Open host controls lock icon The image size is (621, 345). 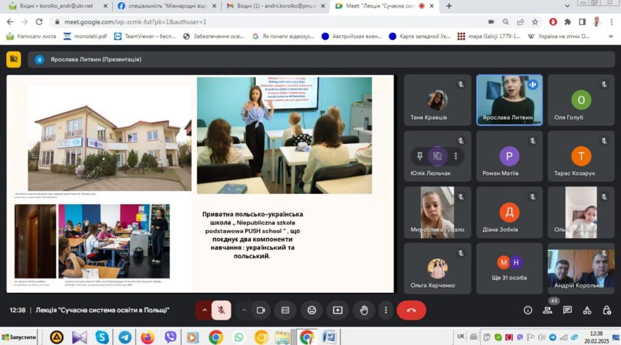[607, 310]
